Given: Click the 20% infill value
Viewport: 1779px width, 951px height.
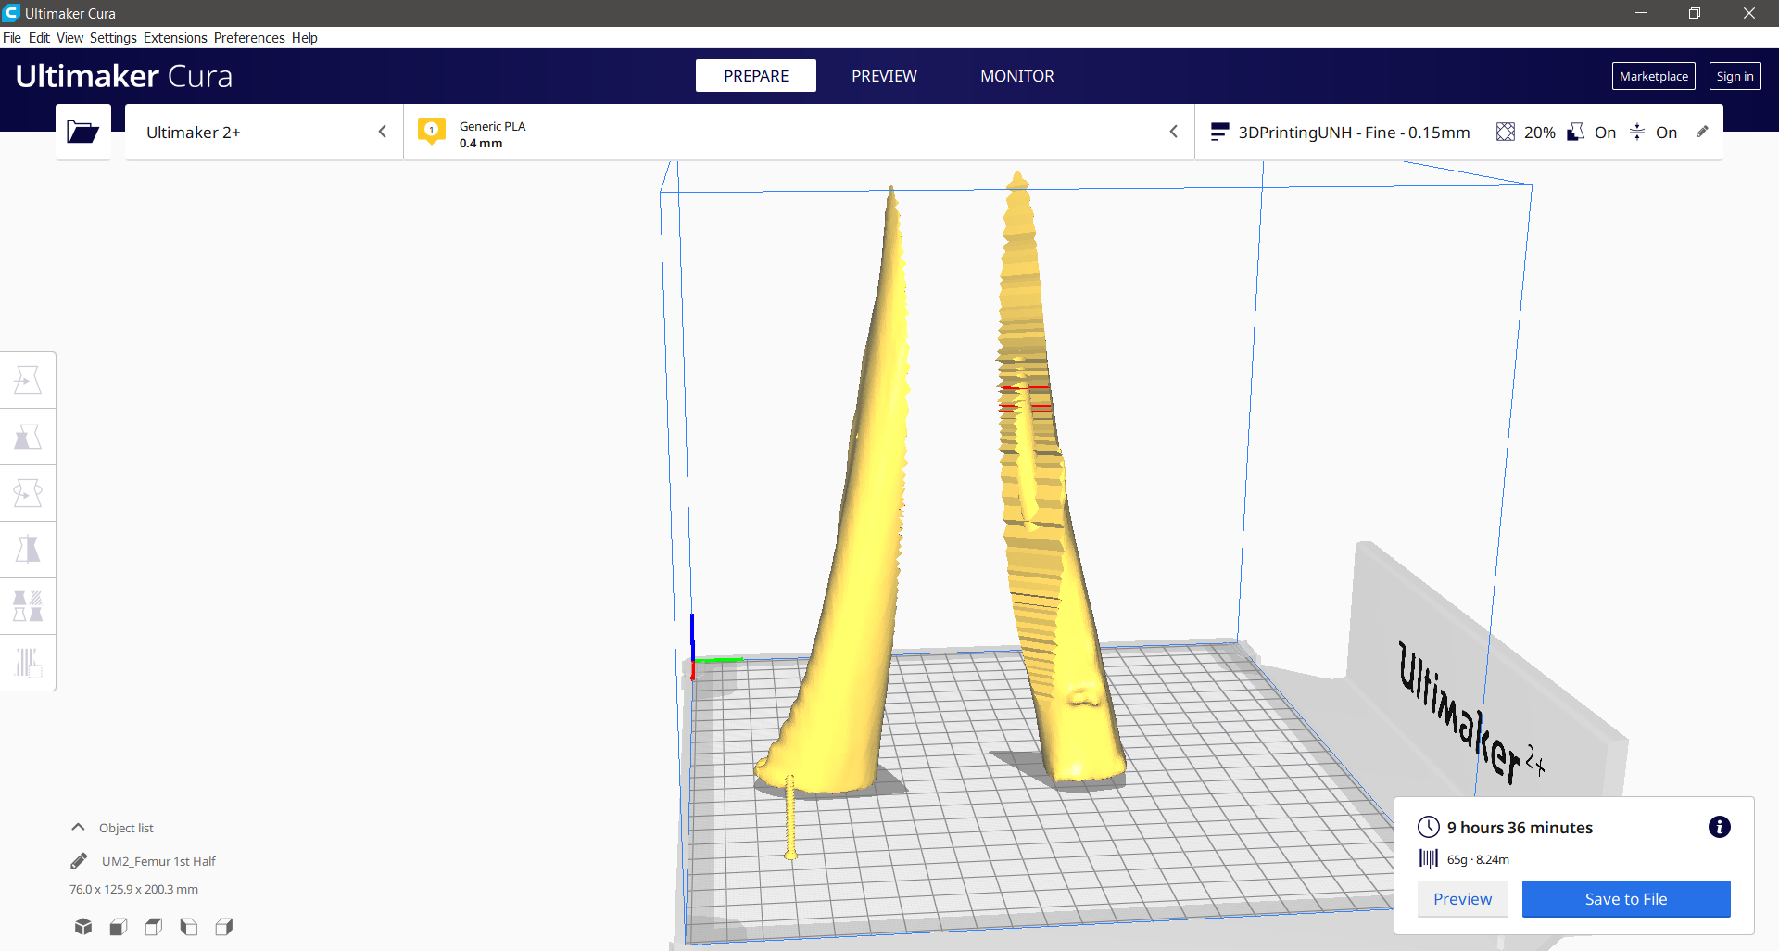Looking at the screenshot, I should tap(1539, 133).
